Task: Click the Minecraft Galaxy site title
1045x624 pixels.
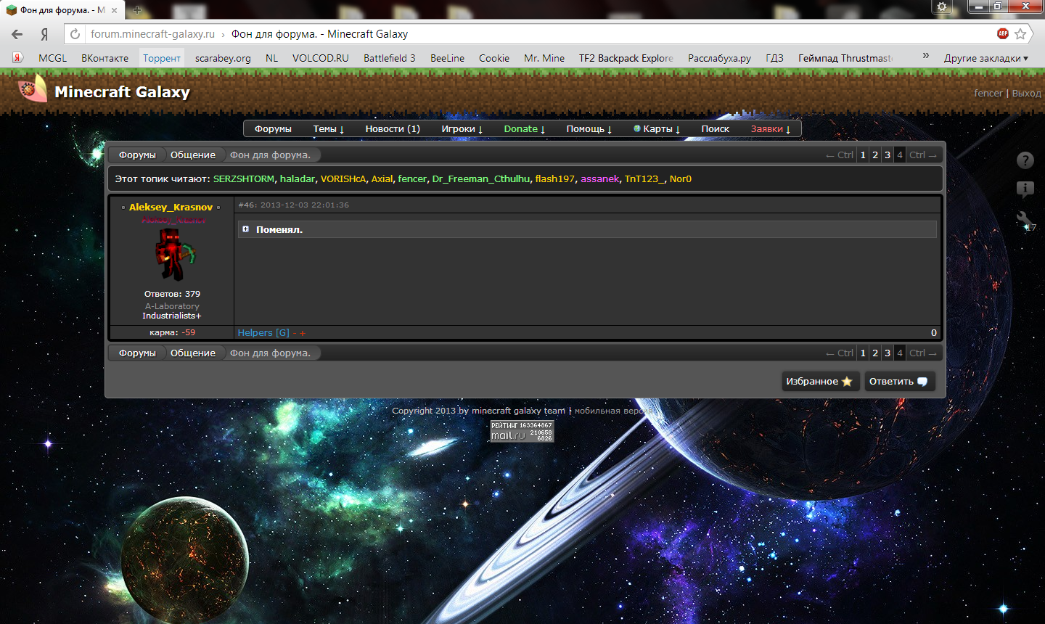Action: click(x=122, y=91)
